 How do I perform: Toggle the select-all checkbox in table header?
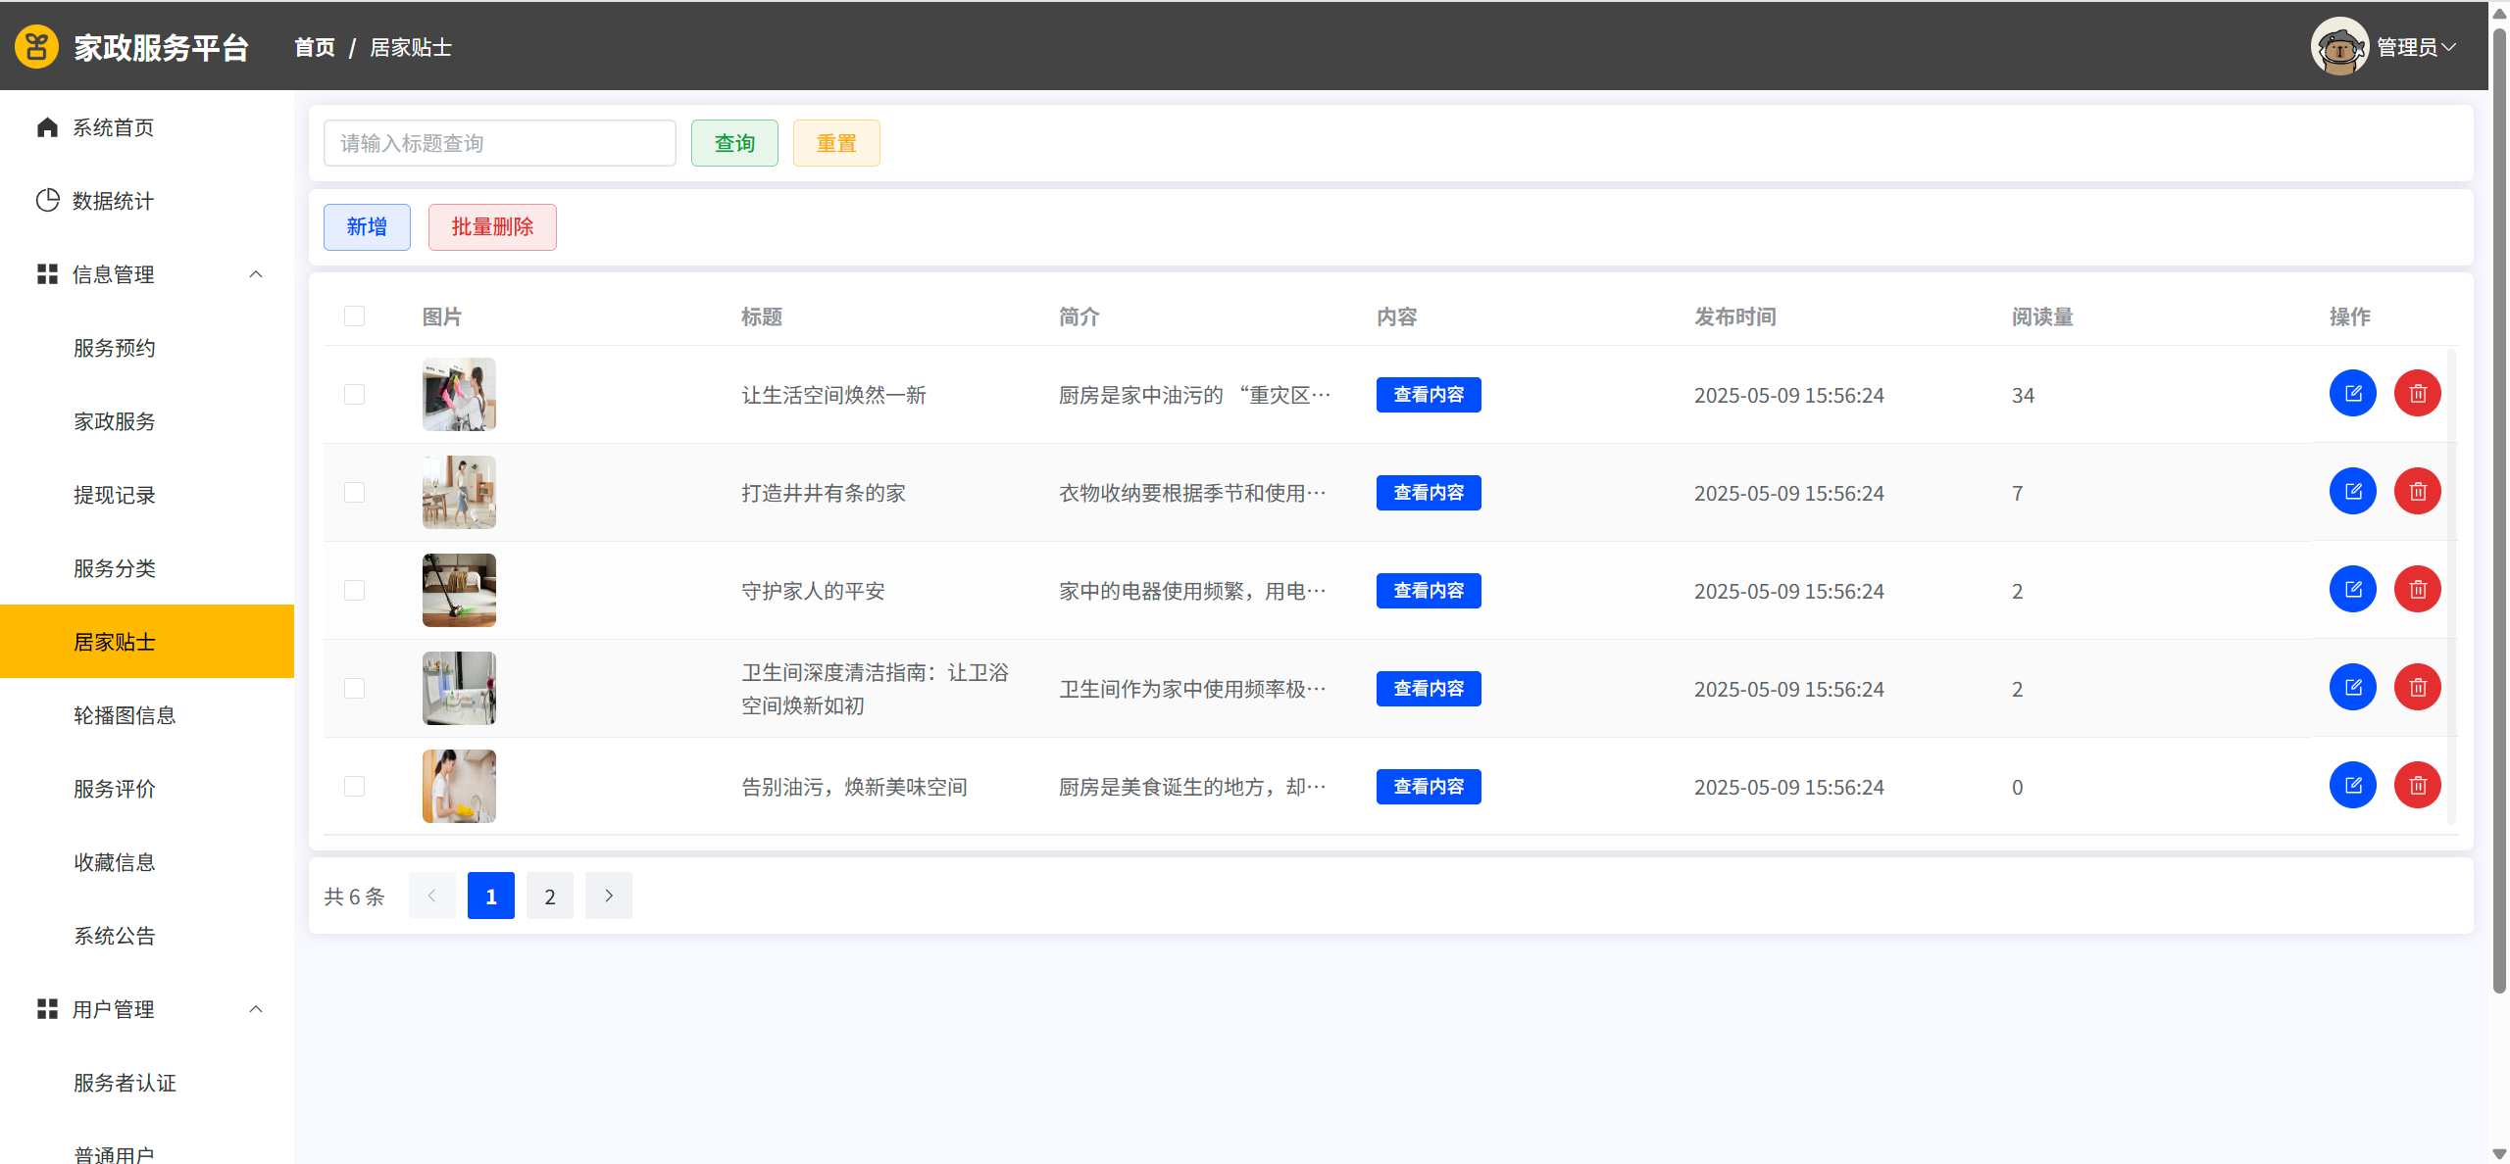[354, 316]
